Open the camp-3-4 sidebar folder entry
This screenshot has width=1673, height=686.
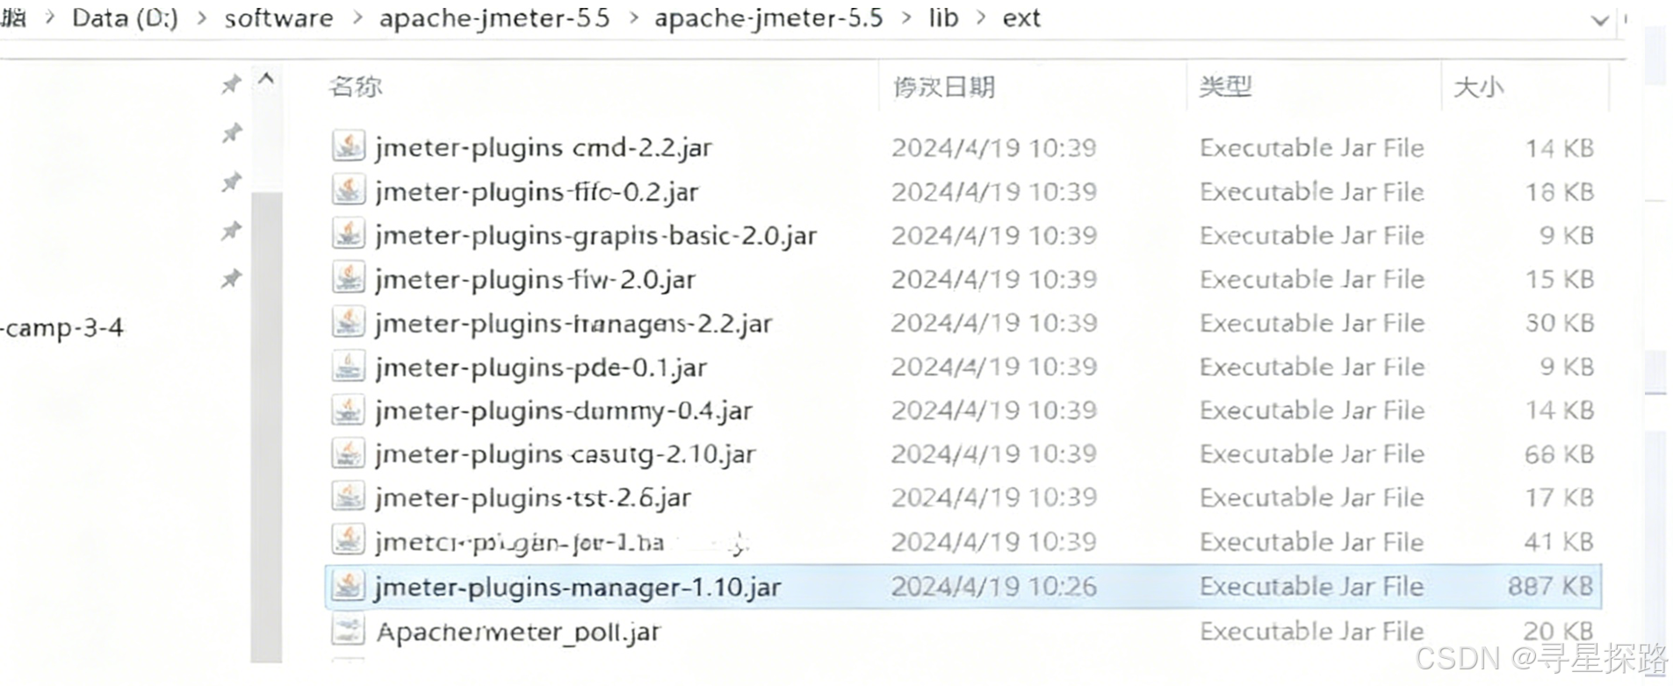(x=62, y=328)
